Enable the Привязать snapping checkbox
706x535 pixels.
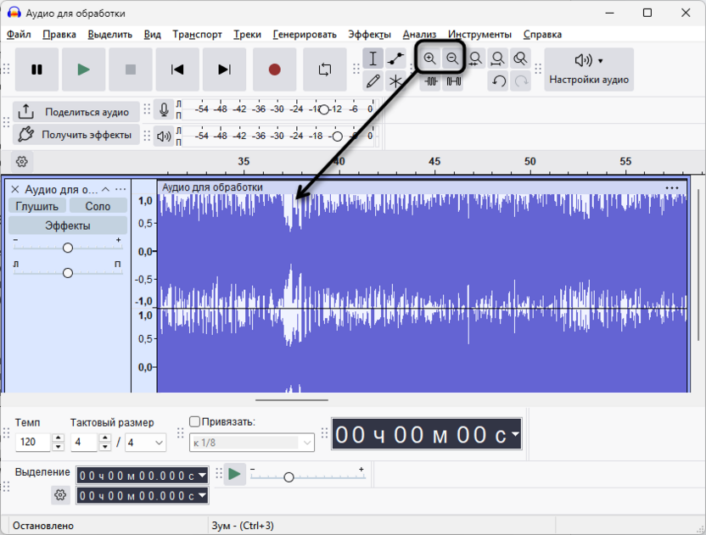193,421
